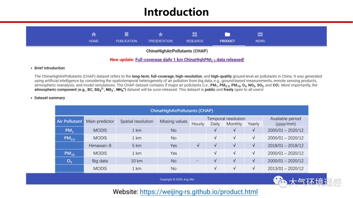The height and width of the screenshot is (198, 353).
Task: Click the Available period column header
Action: point(285,121)
